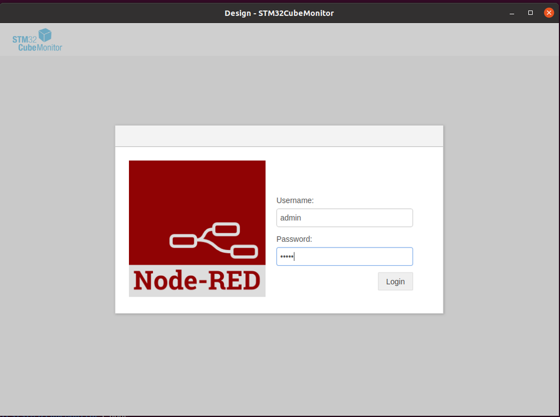Focus the Username input field
Viewport: 560px width, 417px height.
(x=345, y=218)
